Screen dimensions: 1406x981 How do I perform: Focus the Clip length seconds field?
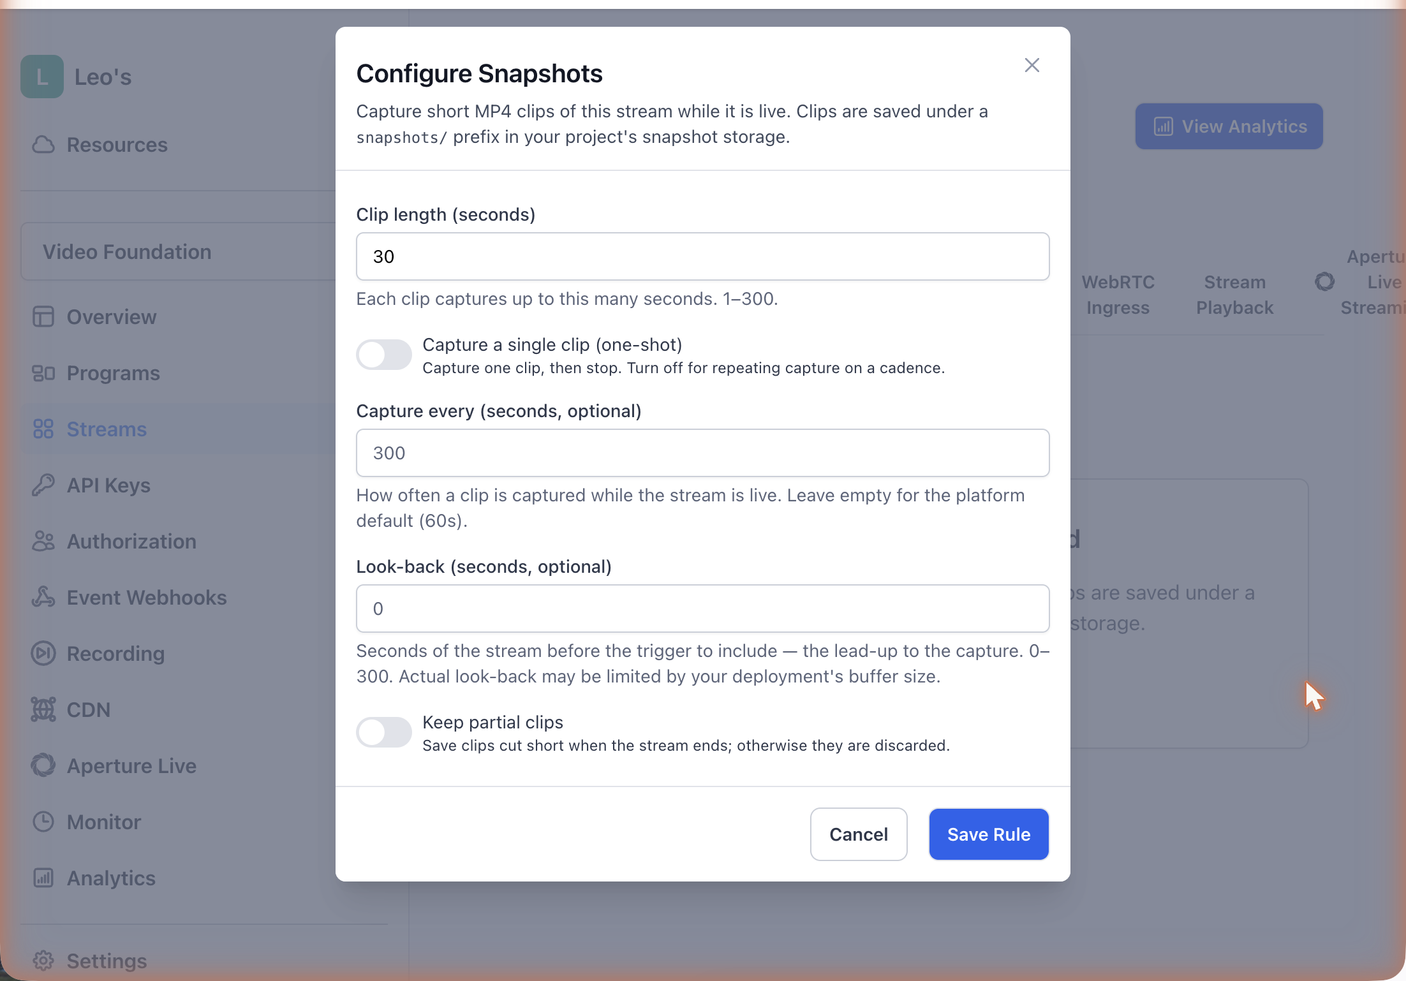[702, 256]
